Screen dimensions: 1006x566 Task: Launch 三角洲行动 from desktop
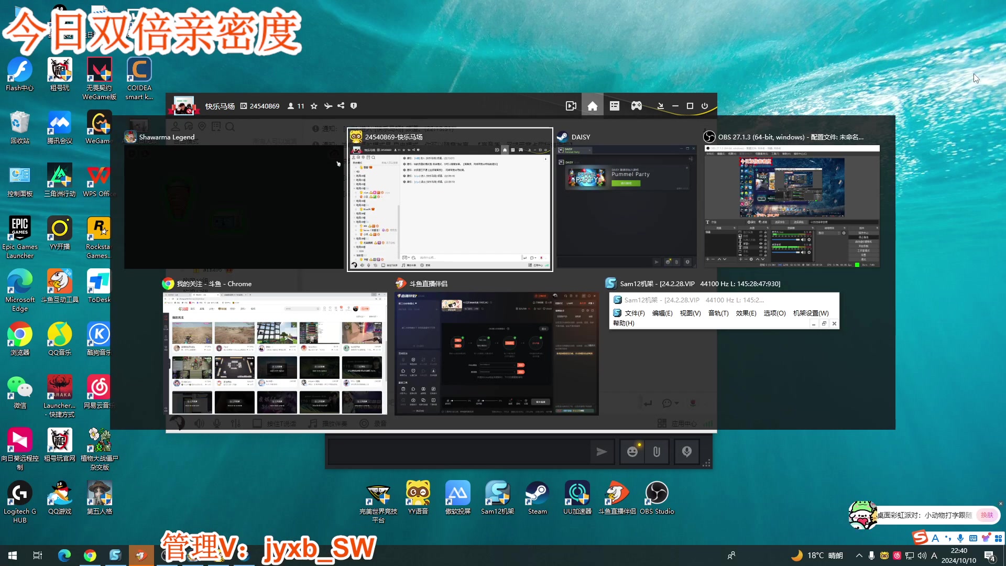(x=60, y=180)
